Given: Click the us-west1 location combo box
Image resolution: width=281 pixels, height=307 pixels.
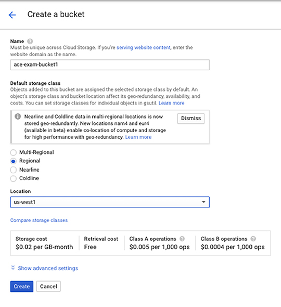Looking at the screenshot, I should 110,202.
